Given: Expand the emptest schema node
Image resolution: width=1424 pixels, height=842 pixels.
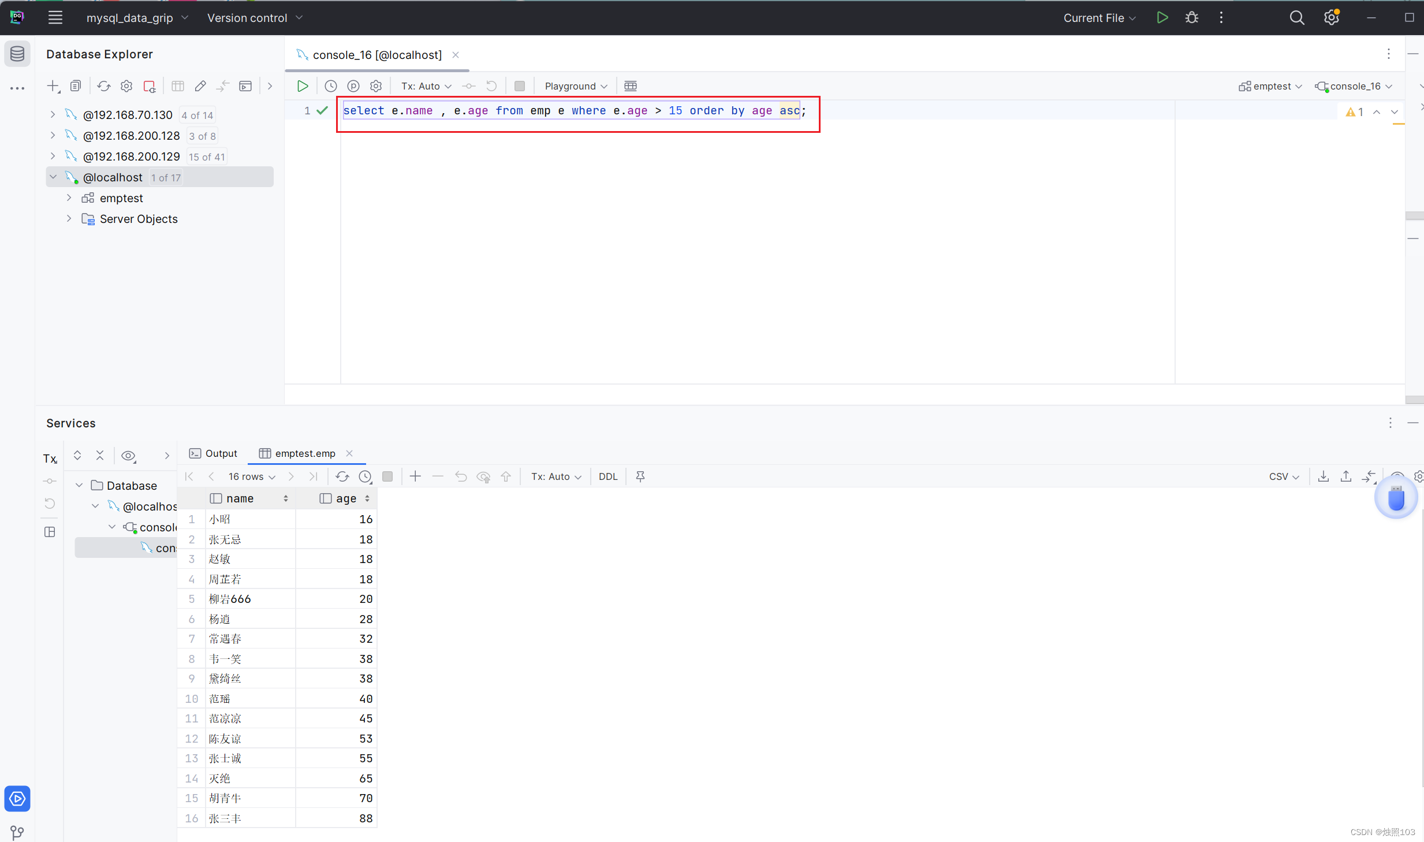Looking at the screenshot, I should tap(69, 198).
